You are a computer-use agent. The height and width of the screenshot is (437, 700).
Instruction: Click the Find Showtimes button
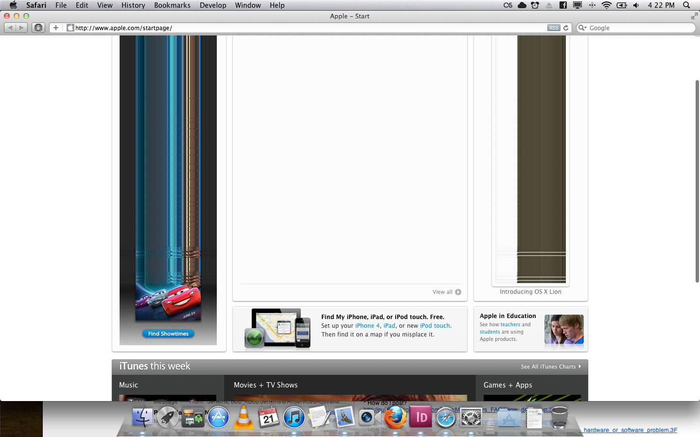pos(168,334)
